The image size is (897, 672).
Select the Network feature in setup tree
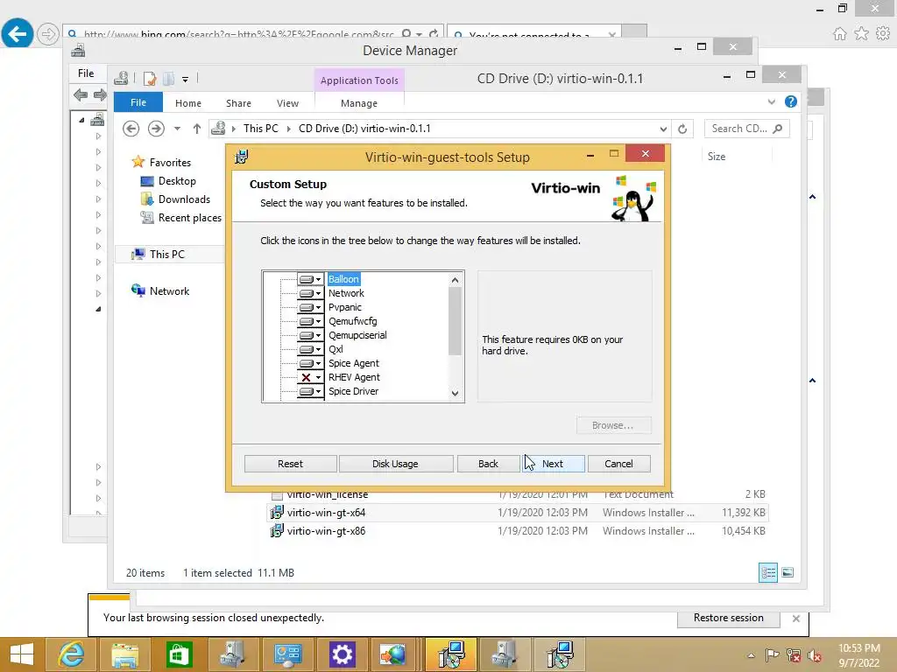(346, 293)
